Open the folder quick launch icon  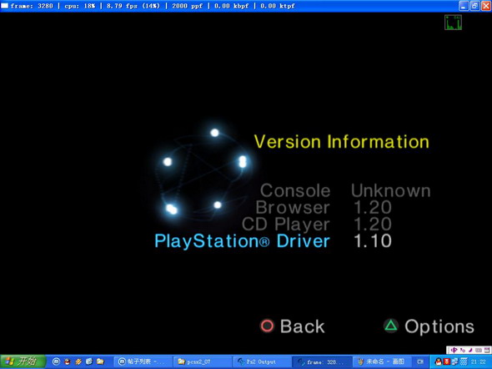click(x=100, y=361)
